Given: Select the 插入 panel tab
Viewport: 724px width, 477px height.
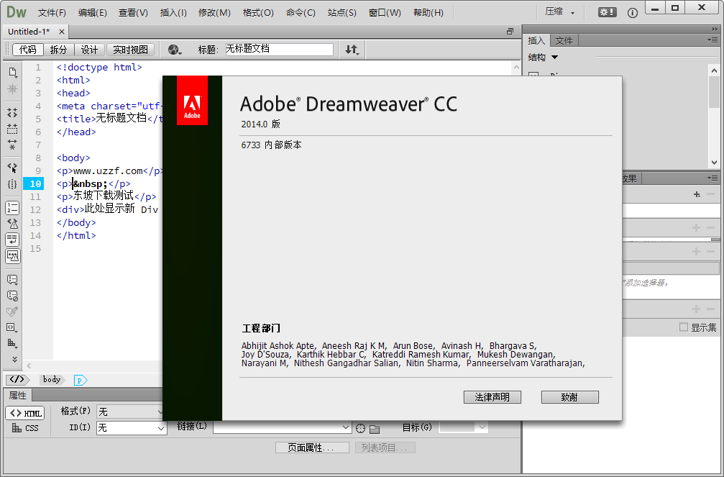Looking at the screenshot, I should 536,41.
